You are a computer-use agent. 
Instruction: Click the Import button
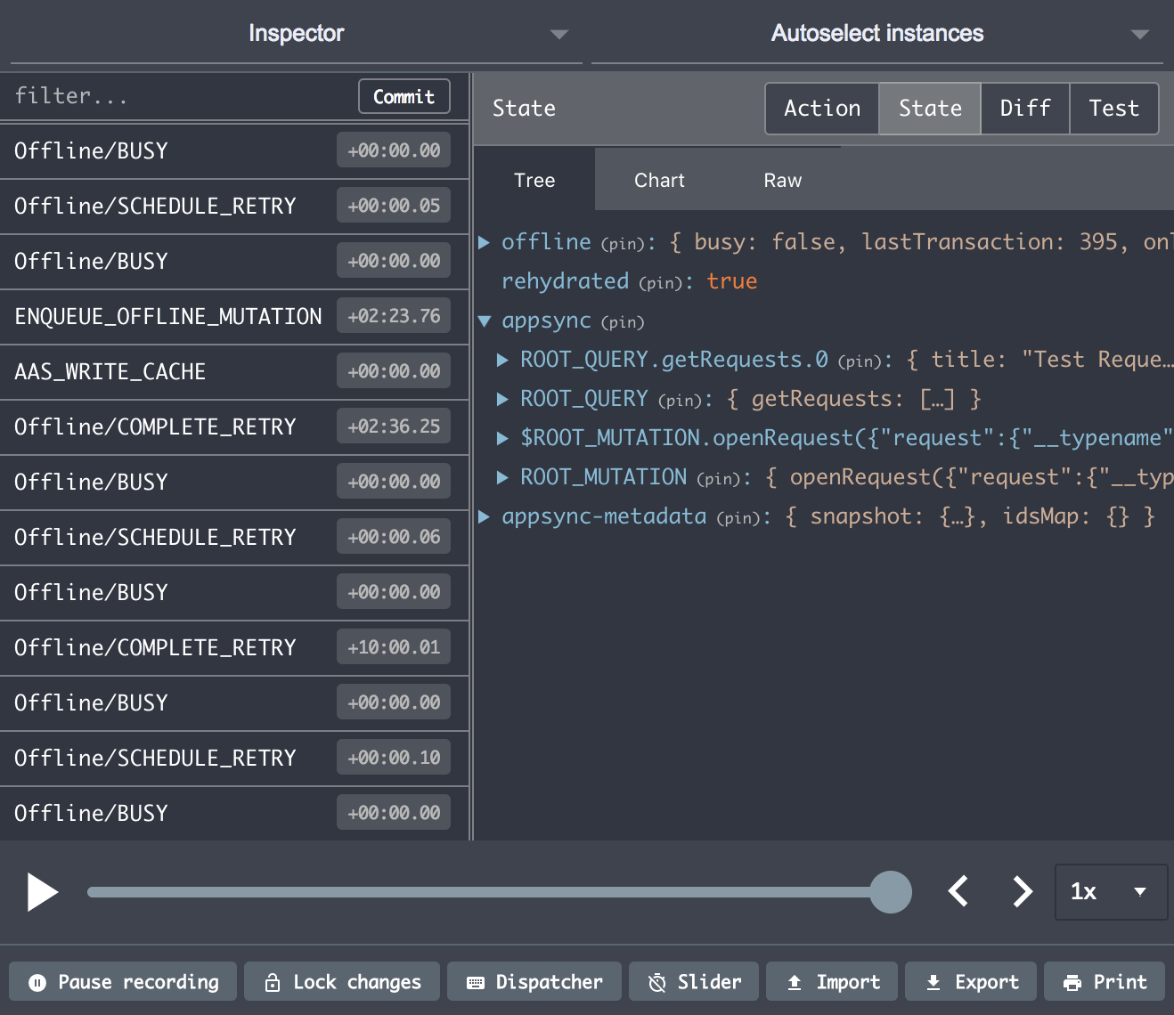[x=832, y=982]
